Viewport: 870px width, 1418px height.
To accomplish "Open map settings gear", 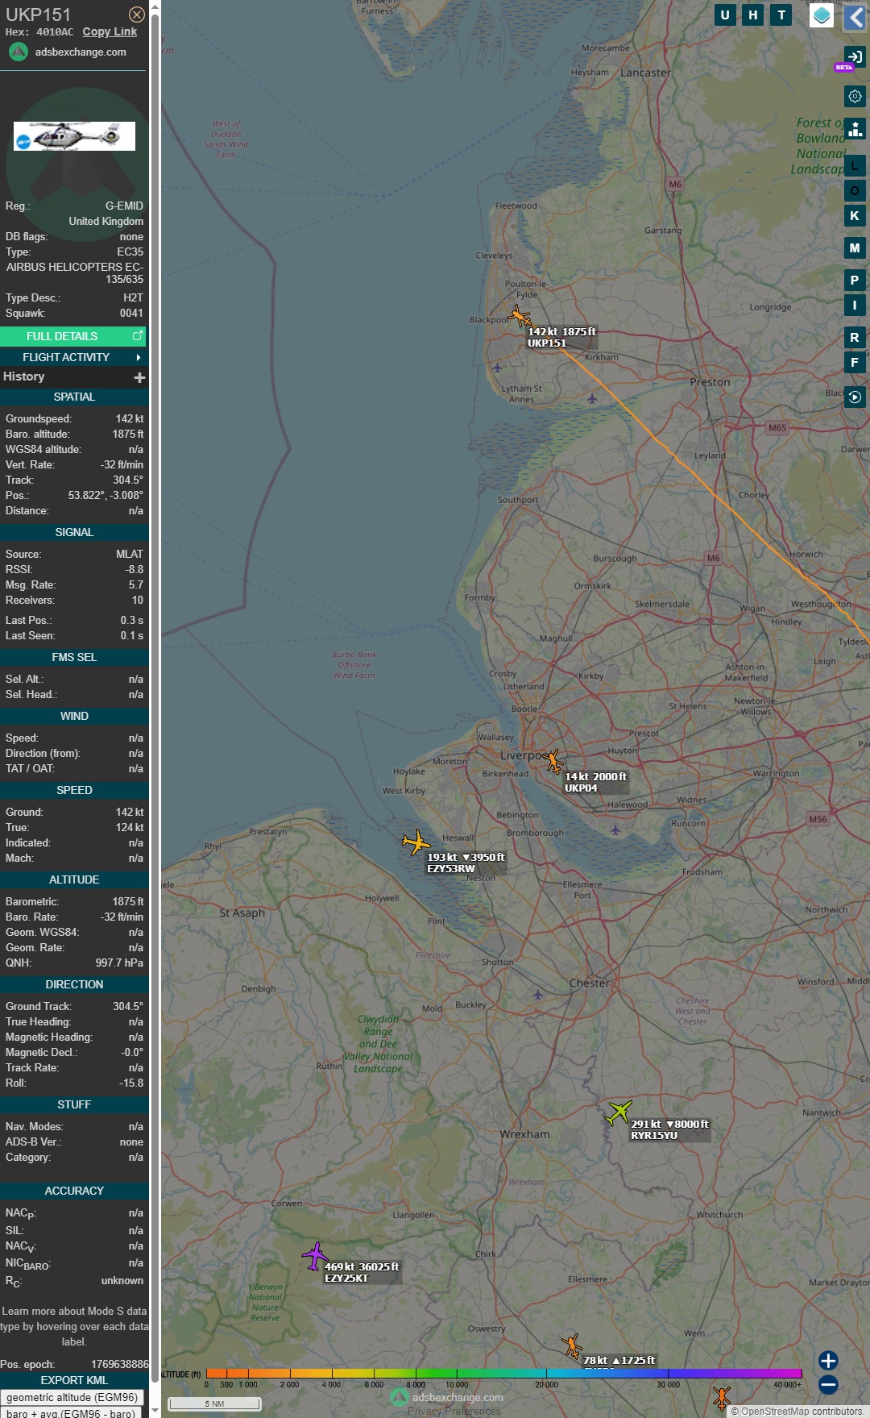I will 855,96.
